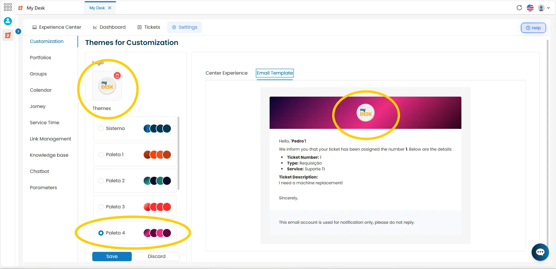Open Service Time settings
The height and width of the screenshot is (269, 556).
pos(44,122)
